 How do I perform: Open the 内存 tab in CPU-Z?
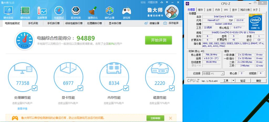tap(218, 10)
